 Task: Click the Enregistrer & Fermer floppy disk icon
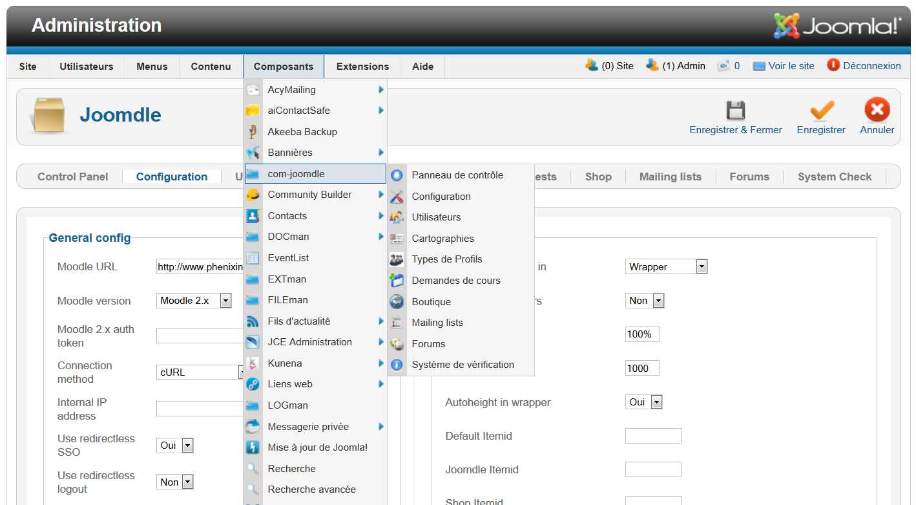(735, 111)
